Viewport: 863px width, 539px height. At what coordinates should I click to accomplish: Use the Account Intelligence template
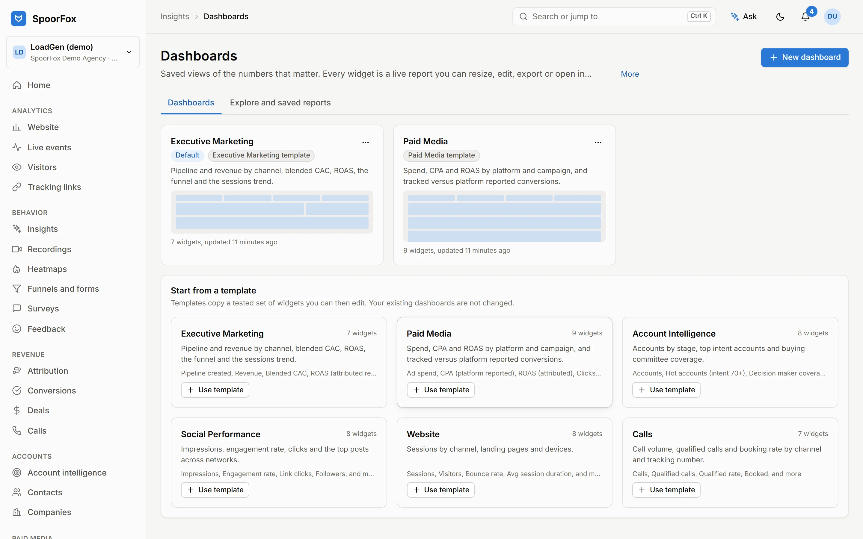[666, 390]
